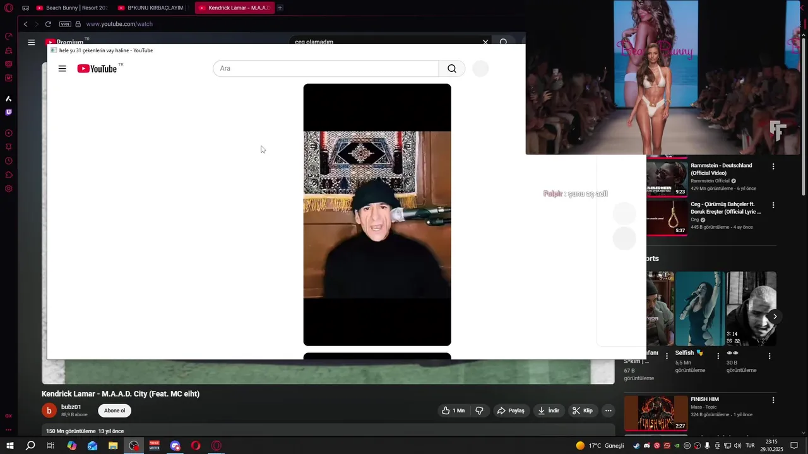
Task: Switch to the Beach Bunny Resort tab
Action: [x=72, y=8]
